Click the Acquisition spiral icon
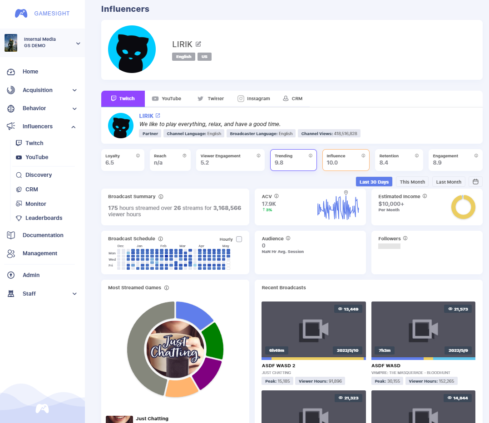 click(11, 90)
